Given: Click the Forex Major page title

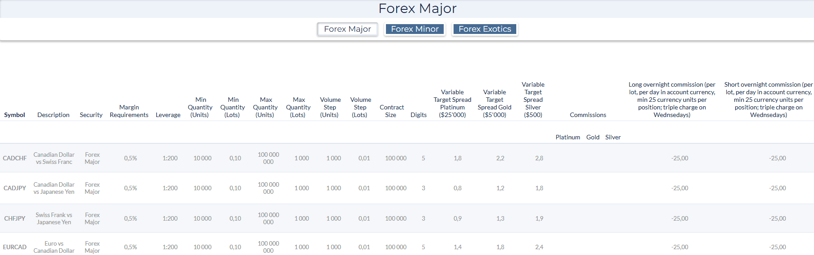Looking at the screenshot, I should (x=417, y=8).
